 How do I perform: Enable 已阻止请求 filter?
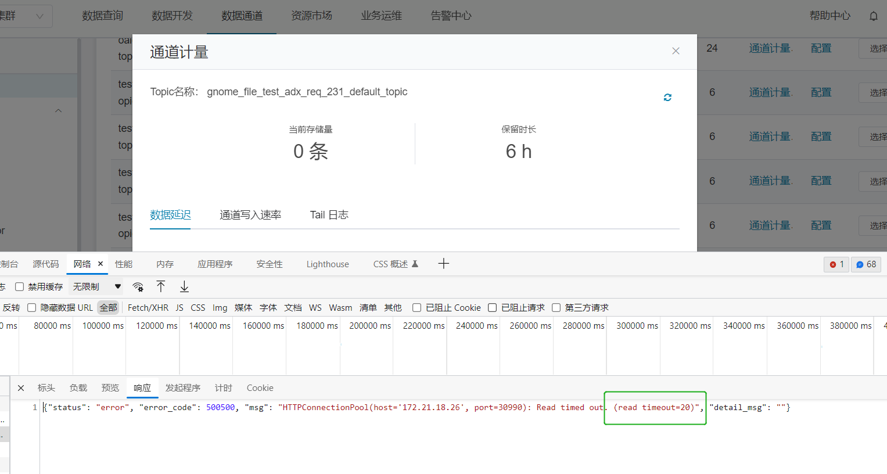coord(492,308)
